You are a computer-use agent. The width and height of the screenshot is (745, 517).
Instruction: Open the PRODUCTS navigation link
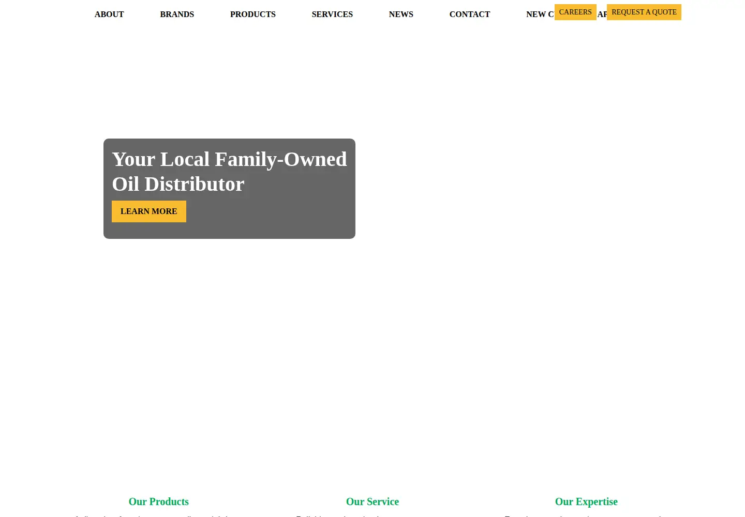(x=253, y=14)
